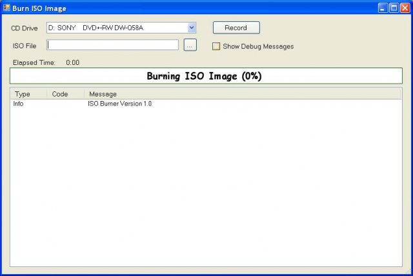Open the CD Drive dropdown list

pyautogui.click(x=192, y=28)
